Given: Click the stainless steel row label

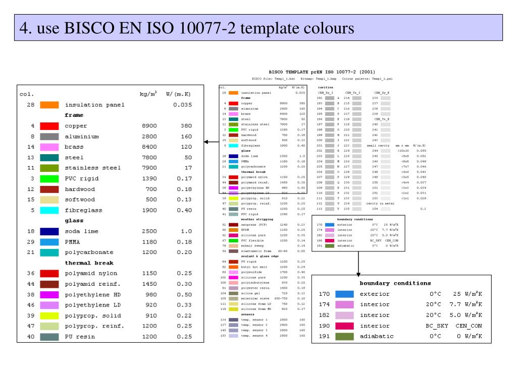Looking at the screenshot, I should [x=93, y=168].
